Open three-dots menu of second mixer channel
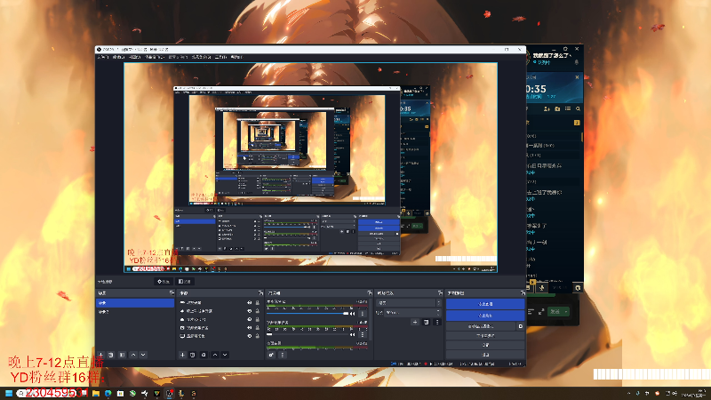 [x=363, y=335]
